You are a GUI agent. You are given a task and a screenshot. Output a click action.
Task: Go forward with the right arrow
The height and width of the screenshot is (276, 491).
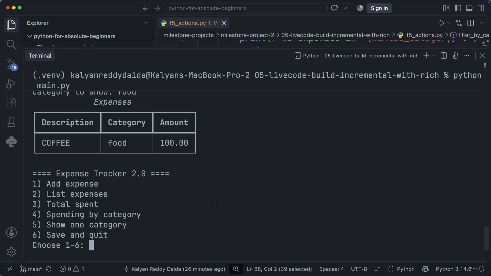pos(157,8)
